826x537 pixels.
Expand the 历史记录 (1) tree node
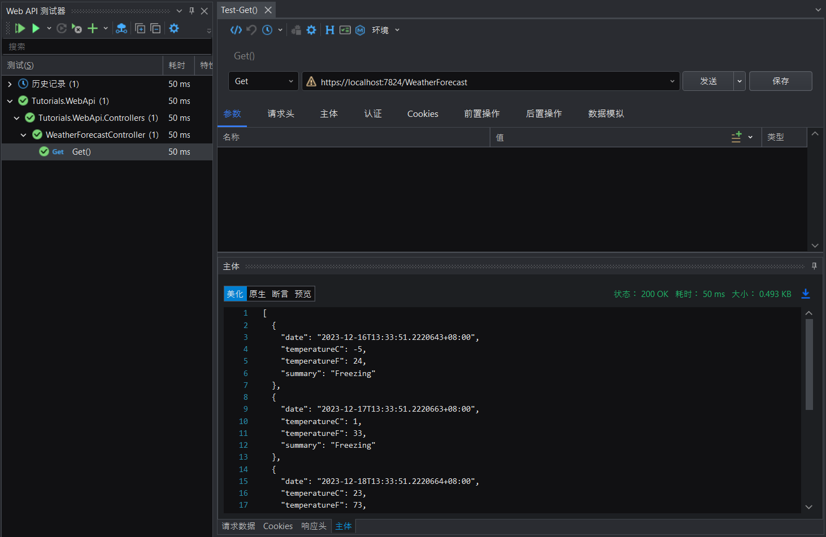click(x=10, y=84)
